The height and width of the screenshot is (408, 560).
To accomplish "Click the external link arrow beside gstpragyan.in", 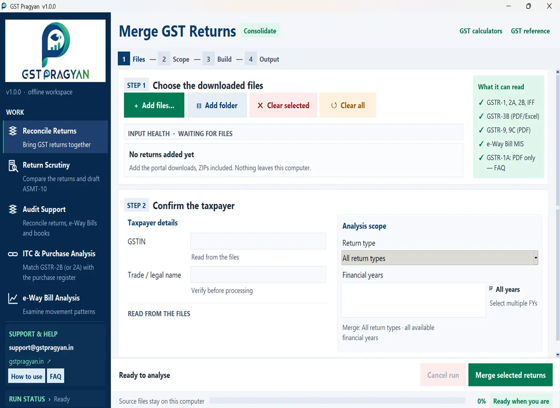I will click(x=49, y=361).
